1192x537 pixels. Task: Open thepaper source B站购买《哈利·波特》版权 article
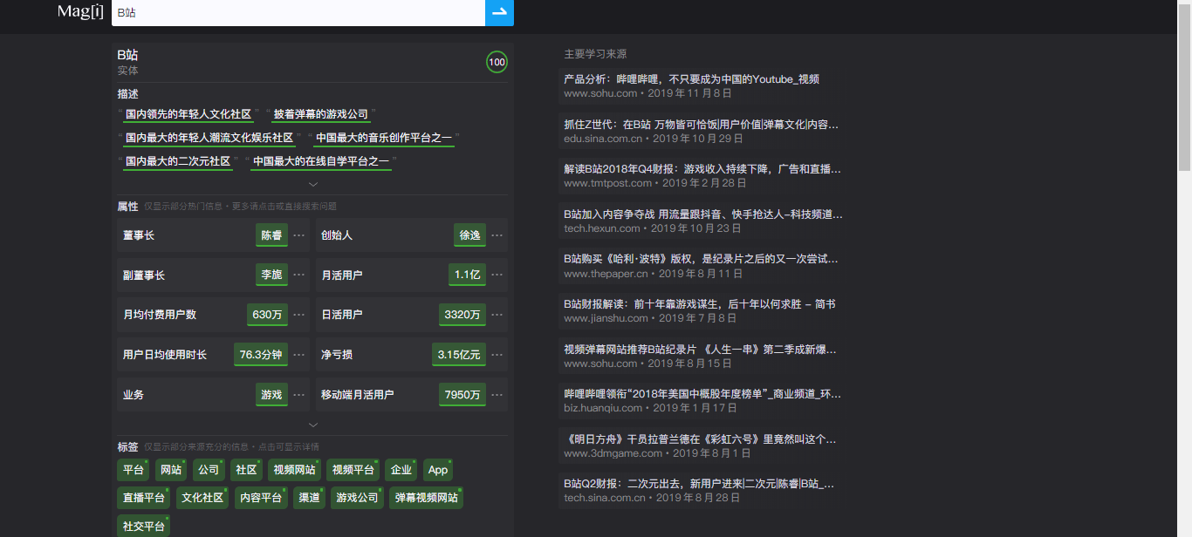tap(701, 259)
